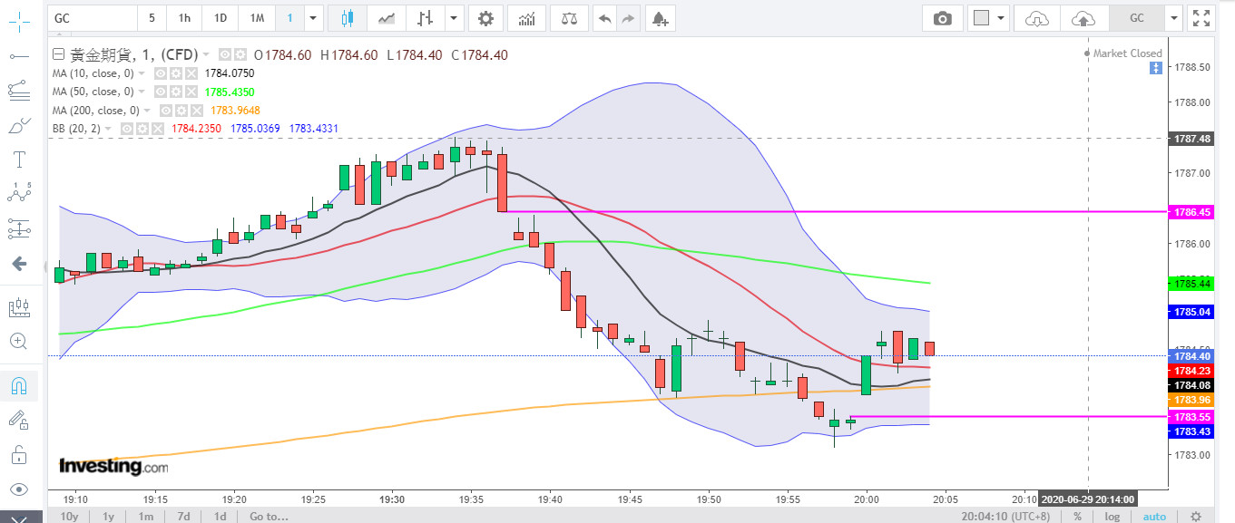Select the candlestick chart style
Image resolution: width=1235 pixels, height=523 pixels.
[x=348, y=18]
